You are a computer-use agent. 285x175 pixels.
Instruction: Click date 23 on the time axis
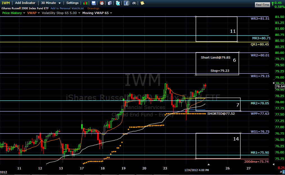[165, 168]
